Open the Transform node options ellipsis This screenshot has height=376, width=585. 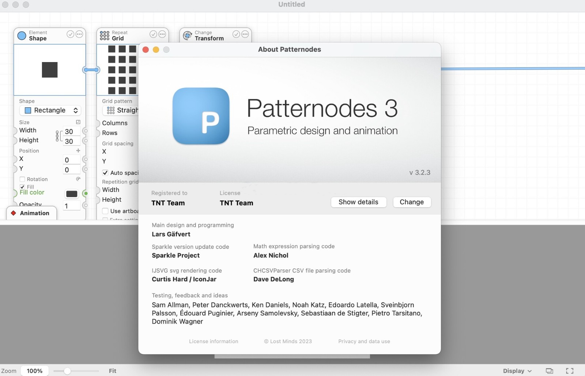tap(245, 34)
